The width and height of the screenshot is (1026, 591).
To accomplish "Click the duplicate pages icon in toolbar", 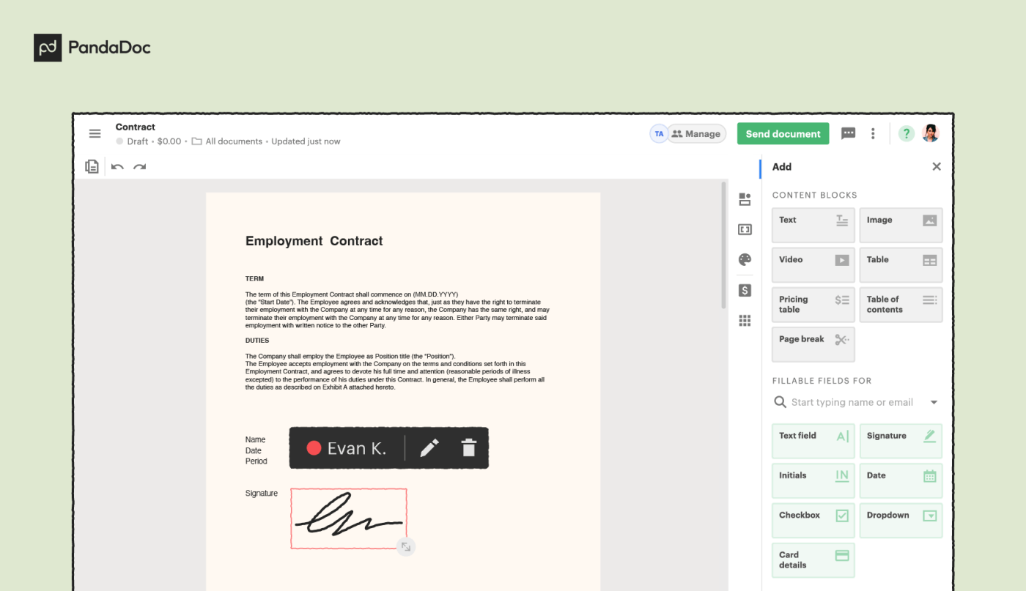I will coord(92,166).
